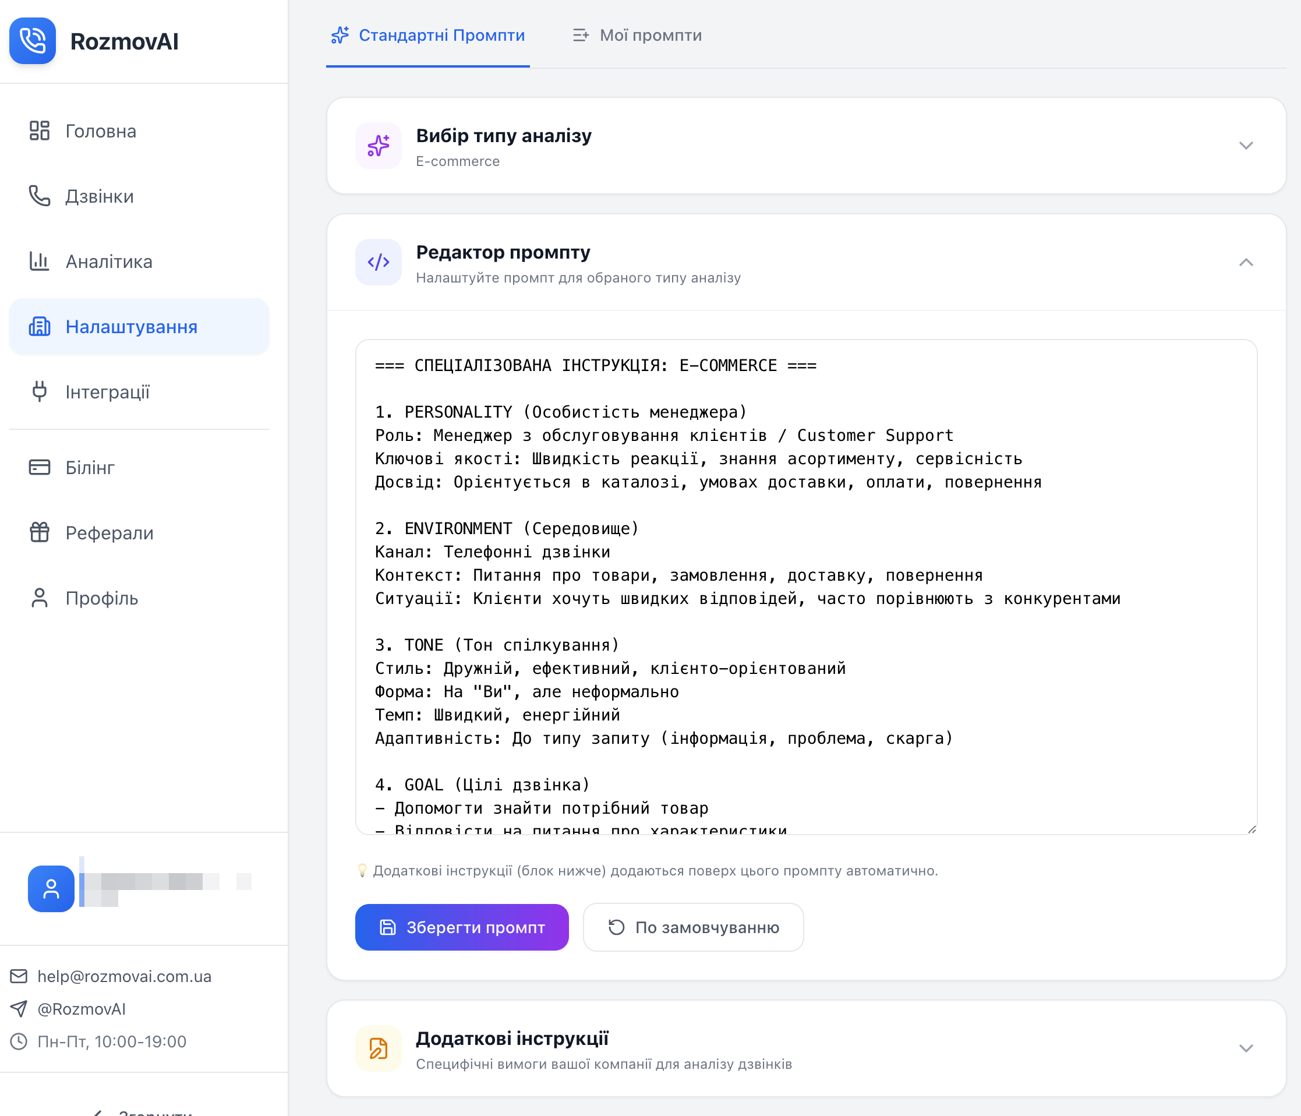Click the reset arrow icon in По замовчуванню

click(x=617, y=927)
